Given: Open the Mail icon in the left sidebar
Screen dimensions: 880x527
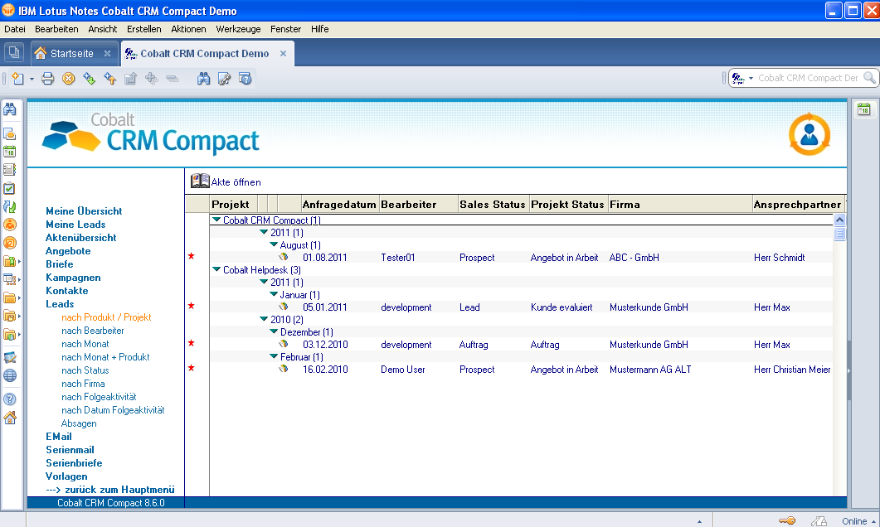Looking at the screenshot, I should pos(10,133).
